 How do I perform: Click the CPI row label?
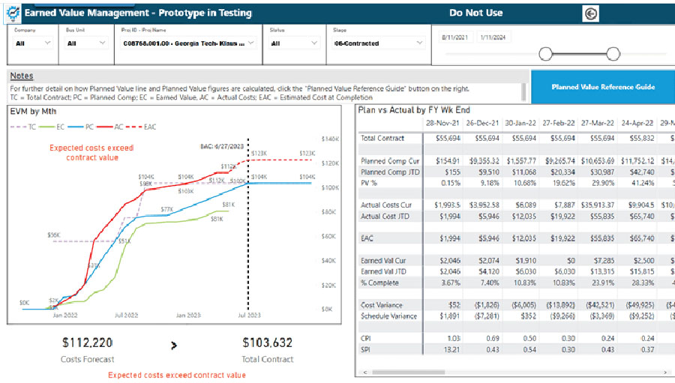(x=366, y=339)
